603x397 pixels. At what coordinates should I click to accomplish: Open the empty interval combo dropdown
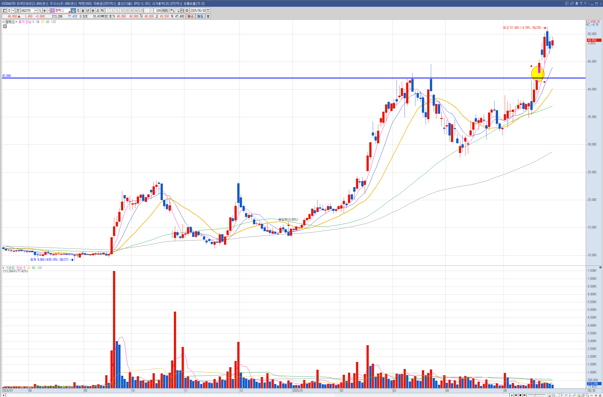(x=152, y=11)
